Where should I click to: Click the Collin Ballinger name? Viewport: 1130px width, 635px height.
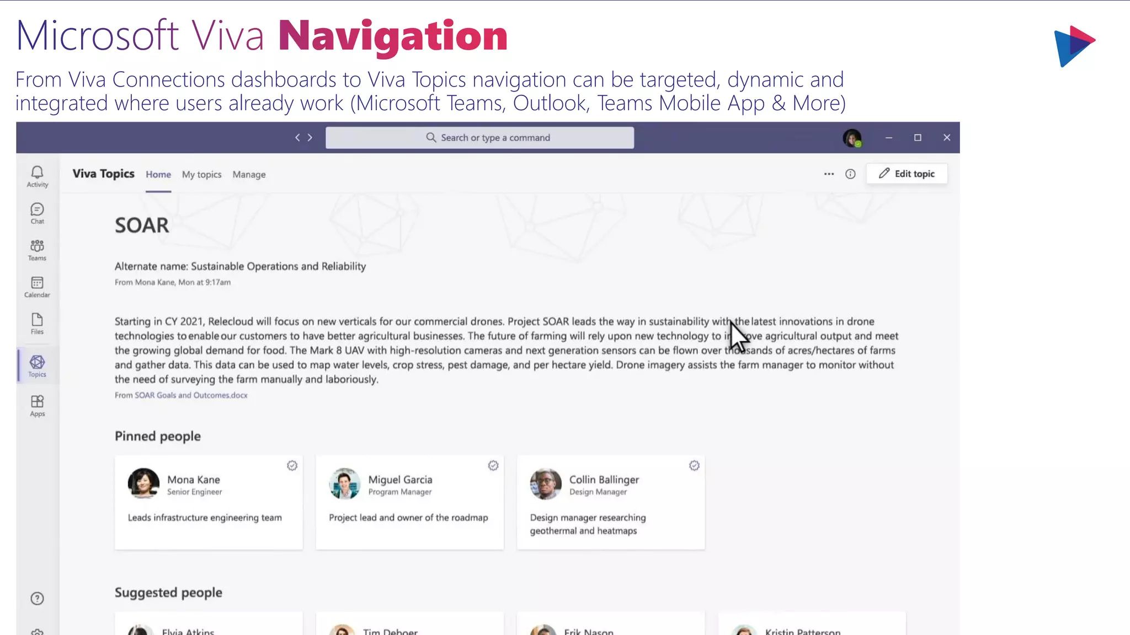point(604,480)
